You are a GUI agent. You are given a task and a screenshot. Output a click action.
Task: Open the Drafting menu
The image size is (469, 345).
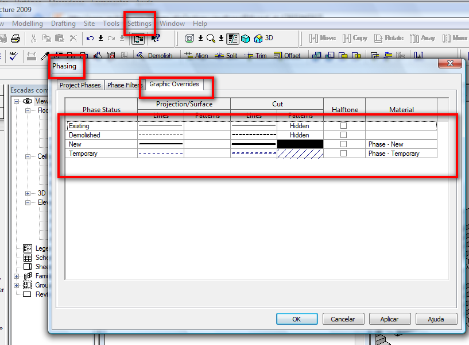pos(63,24)
